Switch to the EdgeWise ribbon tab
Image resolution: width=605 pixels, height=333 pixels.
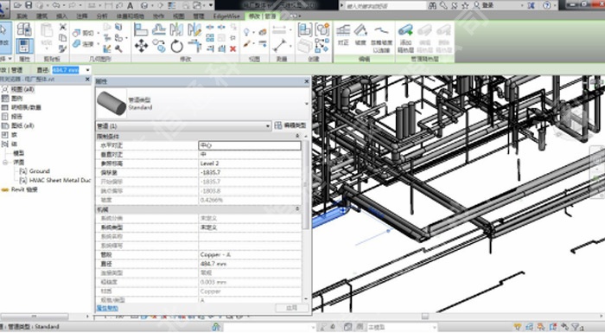[x=226, y=16]
